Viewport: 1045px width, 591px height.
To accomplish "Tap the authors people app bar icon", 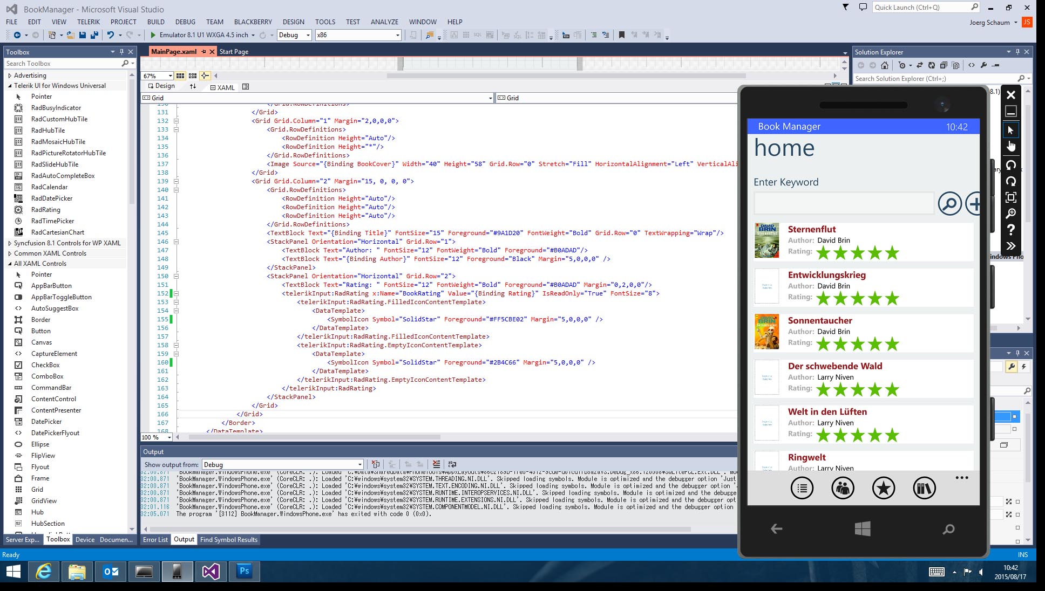I will coord(843,488).
